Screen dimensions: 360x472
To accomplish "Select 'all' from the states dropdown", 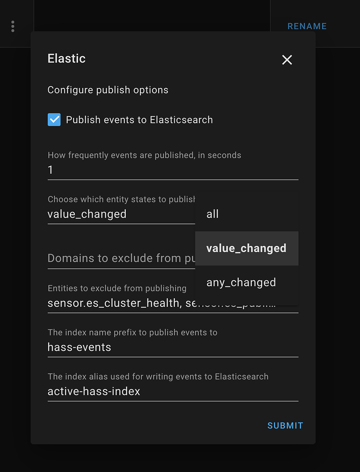I will coord(212,214).
